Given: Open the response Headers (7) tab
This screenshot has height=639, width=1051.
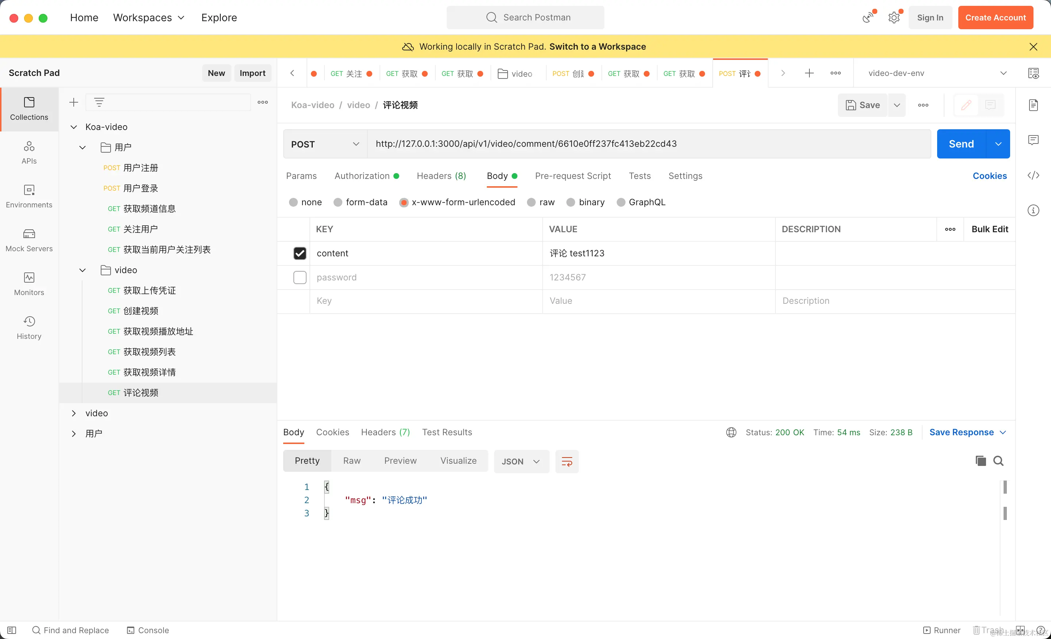Looking at the screenshot, I should 385,432.
